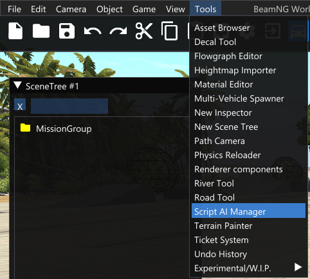Image resolution: width=310 pixels, height=279 pixels.
Task: Click the SceneTree search input field
Action: (x=69, y=106)
